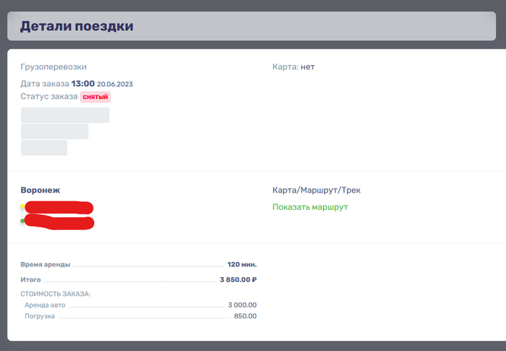Viewport: 506px width, 351px height.
Task: Click the 120 мин. rental time value
Action: coord(242,264)
